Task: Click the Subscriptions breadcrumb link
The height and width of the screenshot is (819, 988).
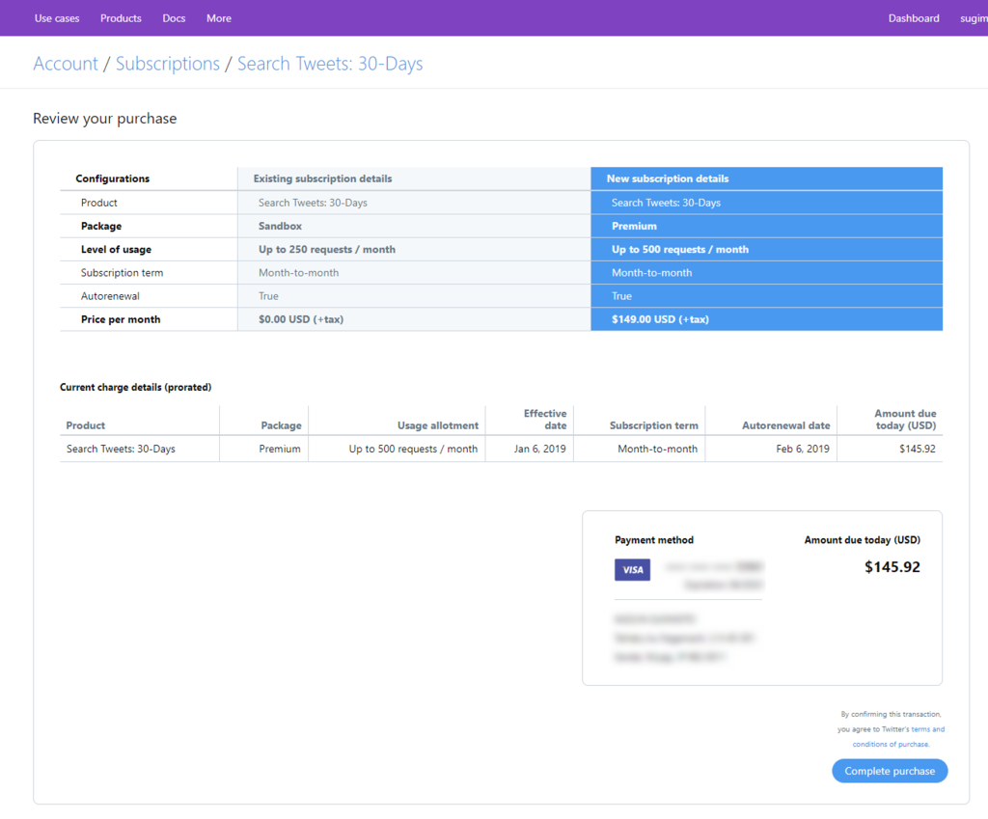Action: 168,64
